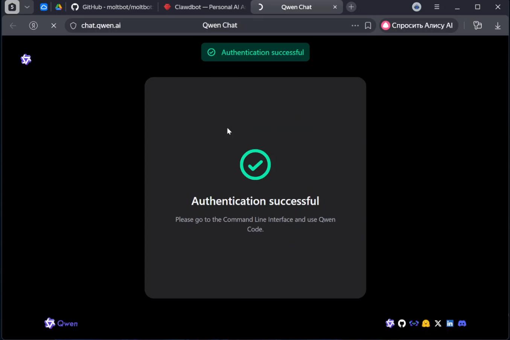Image resolution: width=510 pixels, height=340 pixels.
Task: Open a new tab with plus button
Action: (x=351, y=7)
